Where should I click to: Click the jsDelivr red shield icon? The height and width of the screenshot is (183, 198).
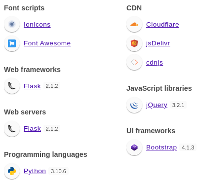click(x=134, y=43)
